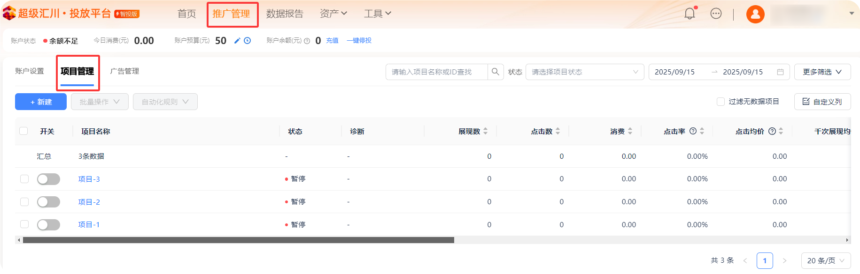The image size is (860, 274).
Task: Sort by 点击率 column arrows
Action: (702, 131)
